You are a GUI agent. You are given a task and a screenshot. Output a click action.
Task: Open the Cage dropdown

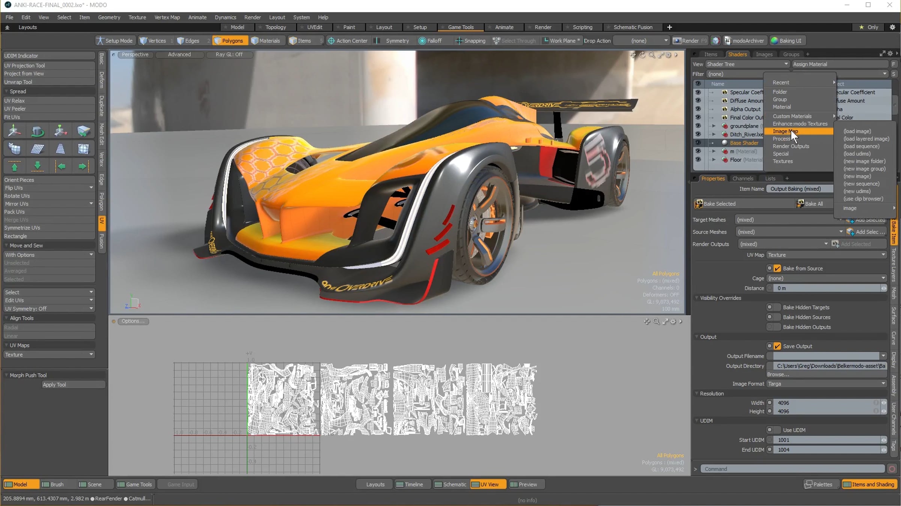[x=827, y=278]
